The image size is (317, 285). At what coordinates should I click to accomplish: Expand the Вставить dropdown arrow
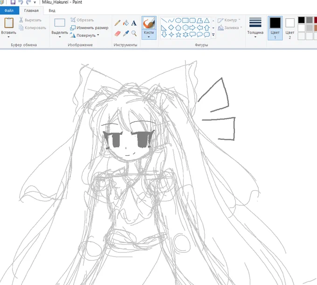(9, 37)
